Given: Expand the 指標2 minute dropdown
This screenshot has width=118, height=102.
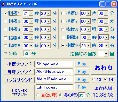Looking at the screenshot, I should (49, 21).
